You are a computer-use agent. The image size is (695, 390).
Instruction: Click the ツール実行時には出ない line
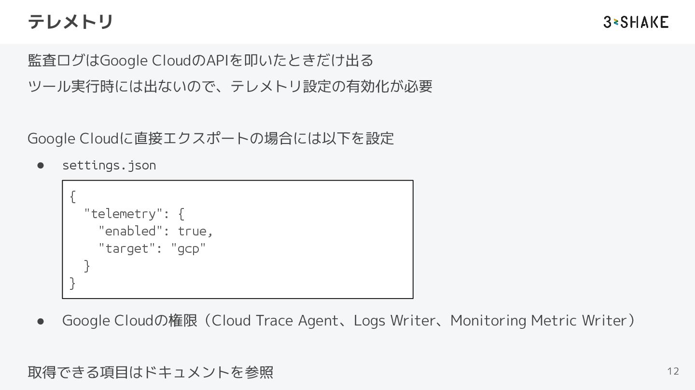(x=230, y=87)
